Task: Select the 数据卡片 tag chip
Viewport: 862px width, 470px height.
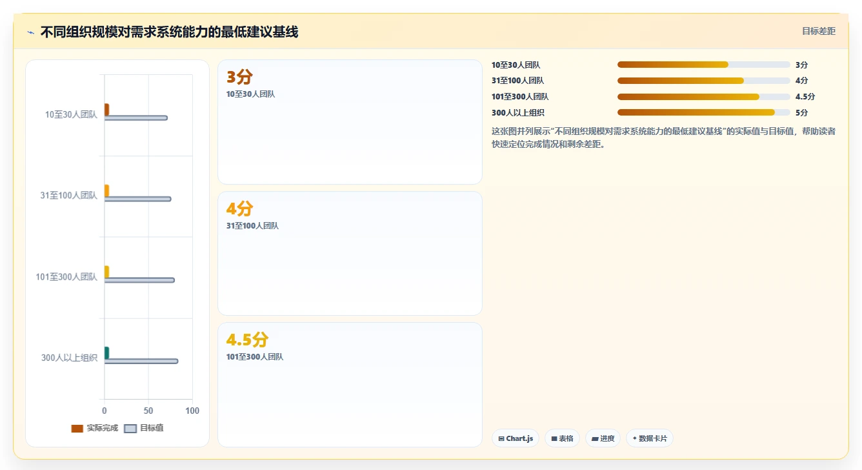Action: [x=650, y=438]
